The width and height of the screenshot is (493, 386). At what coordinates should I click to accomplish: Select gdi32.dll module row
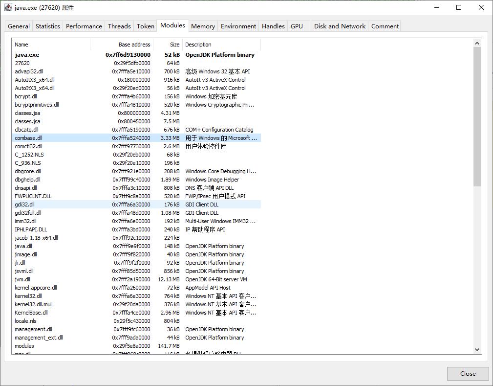click(x=136, y=204)
